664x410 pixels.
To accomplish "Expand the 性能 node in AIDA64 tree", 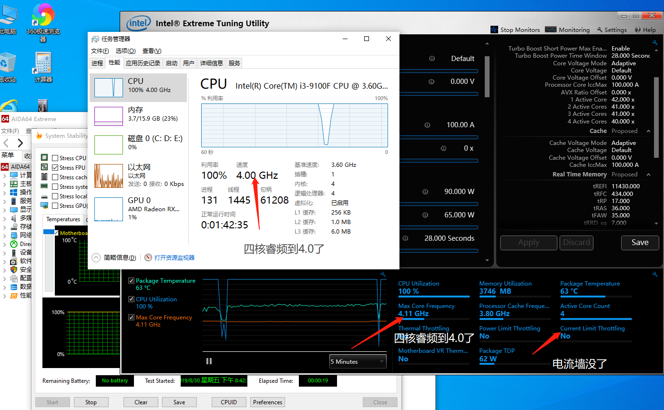I will pyautogui.click(x=5, y=296).
